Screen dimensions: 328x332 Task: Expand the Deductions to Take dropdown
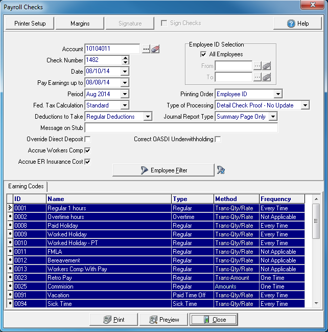(x=148, y=117)
